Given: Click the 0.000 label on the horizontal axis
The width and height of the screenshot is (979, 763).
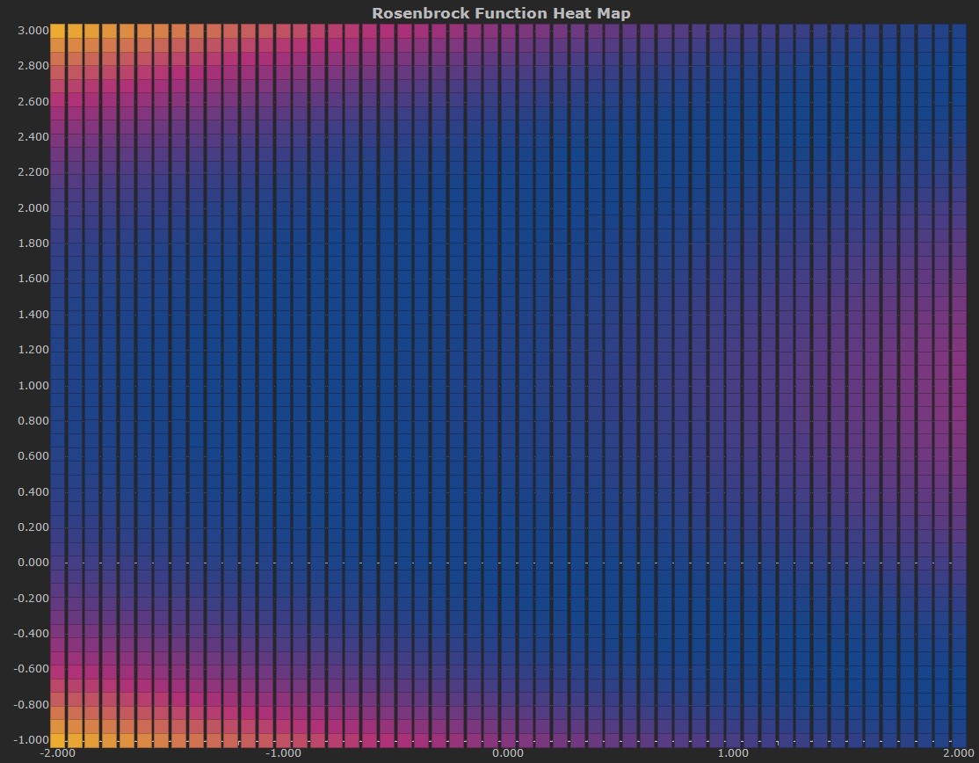Looking at the screenshot, I should tap(508, 753).
